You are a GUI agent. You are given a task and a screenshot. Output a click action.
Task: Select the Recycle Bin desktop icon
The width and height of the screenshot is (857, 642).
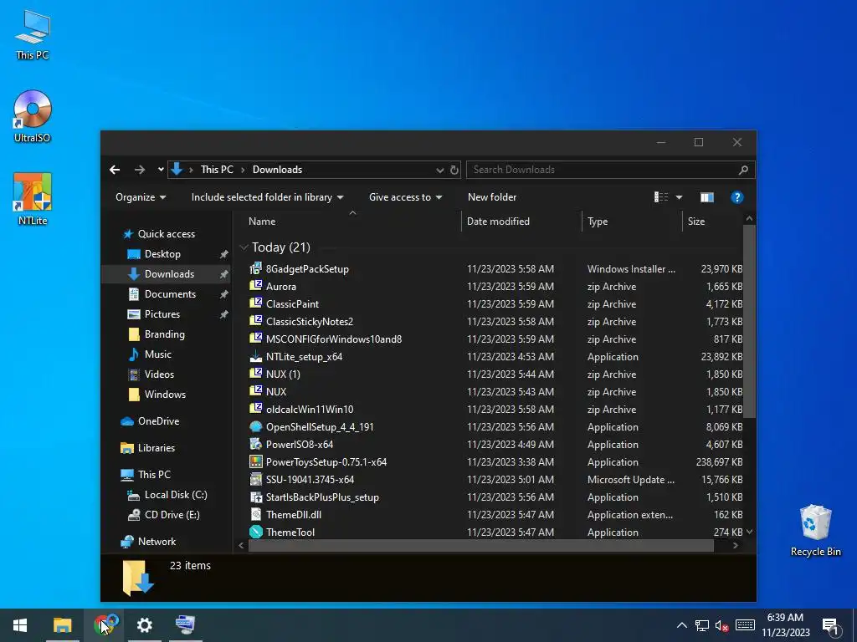[815, 531]
